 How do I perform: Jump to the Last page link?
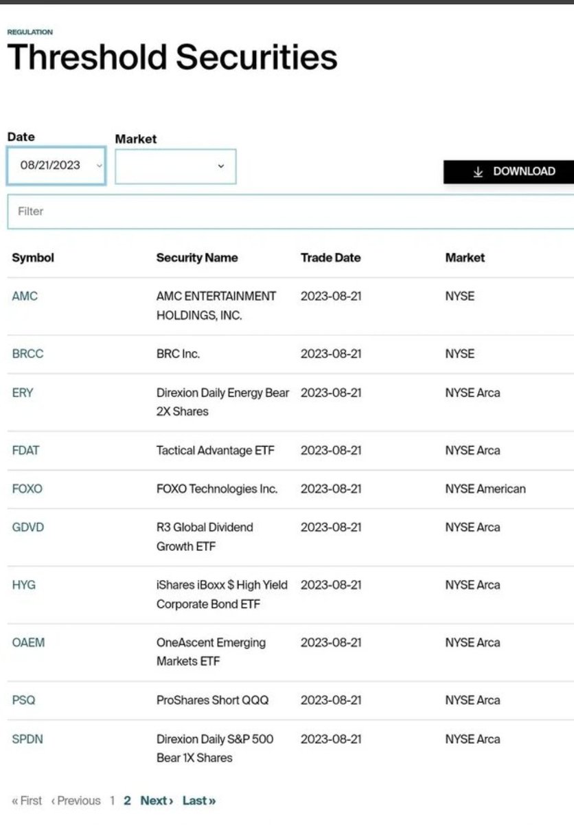pyautogui.click(x=199, y=800)
